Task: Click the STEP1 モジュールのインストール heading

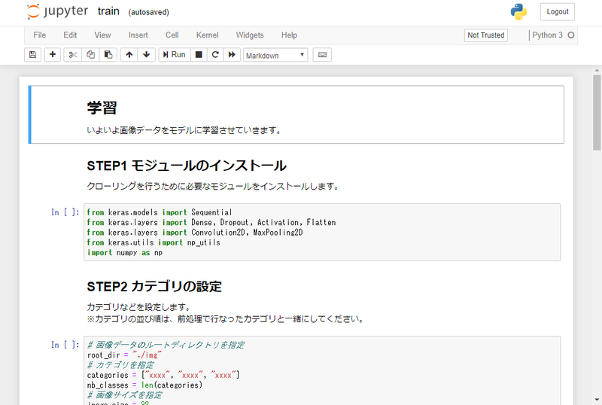Action: tap(187, 166)
